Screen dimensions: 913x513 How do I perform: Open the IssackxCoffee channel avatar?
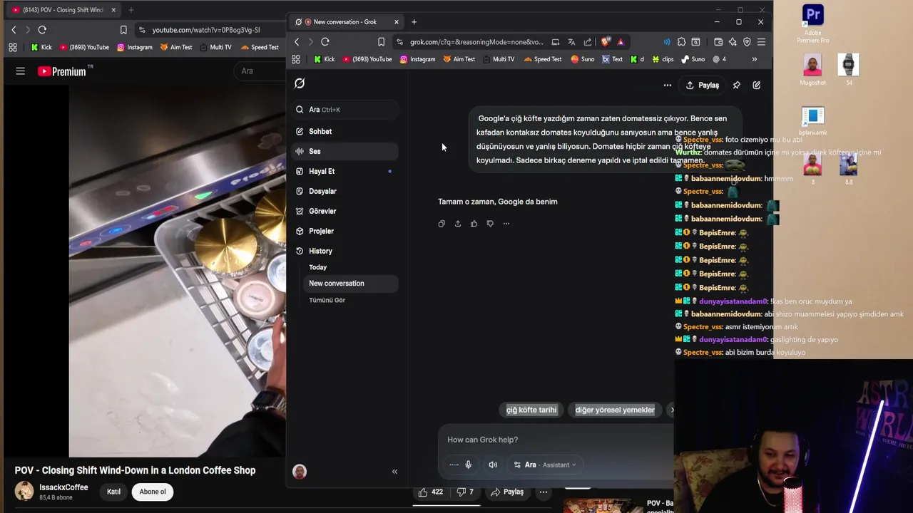[24, 491]
